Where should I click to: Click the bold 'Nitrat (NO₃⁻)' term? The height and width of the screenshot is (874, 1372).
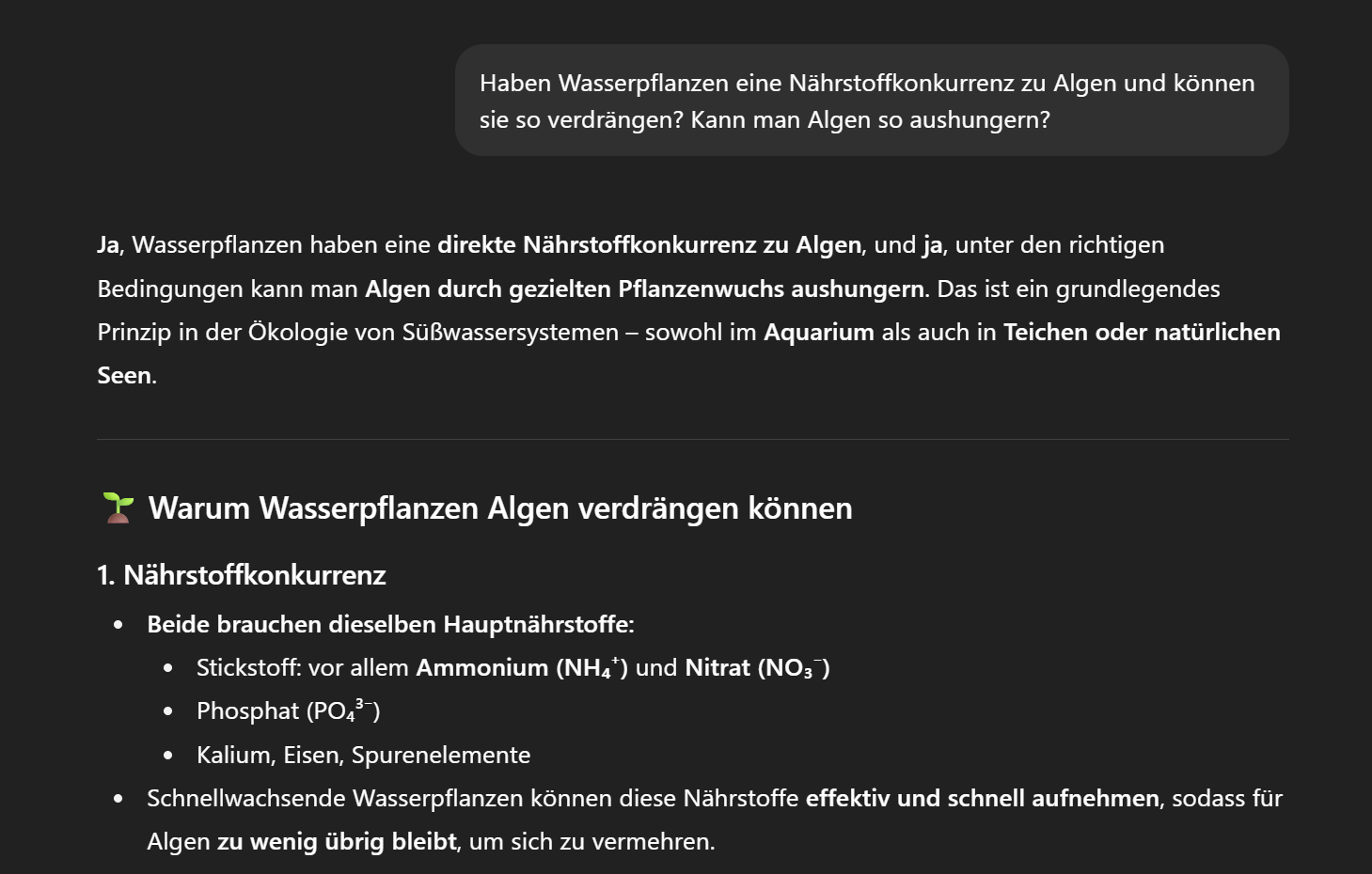click(x=757, y=668)
